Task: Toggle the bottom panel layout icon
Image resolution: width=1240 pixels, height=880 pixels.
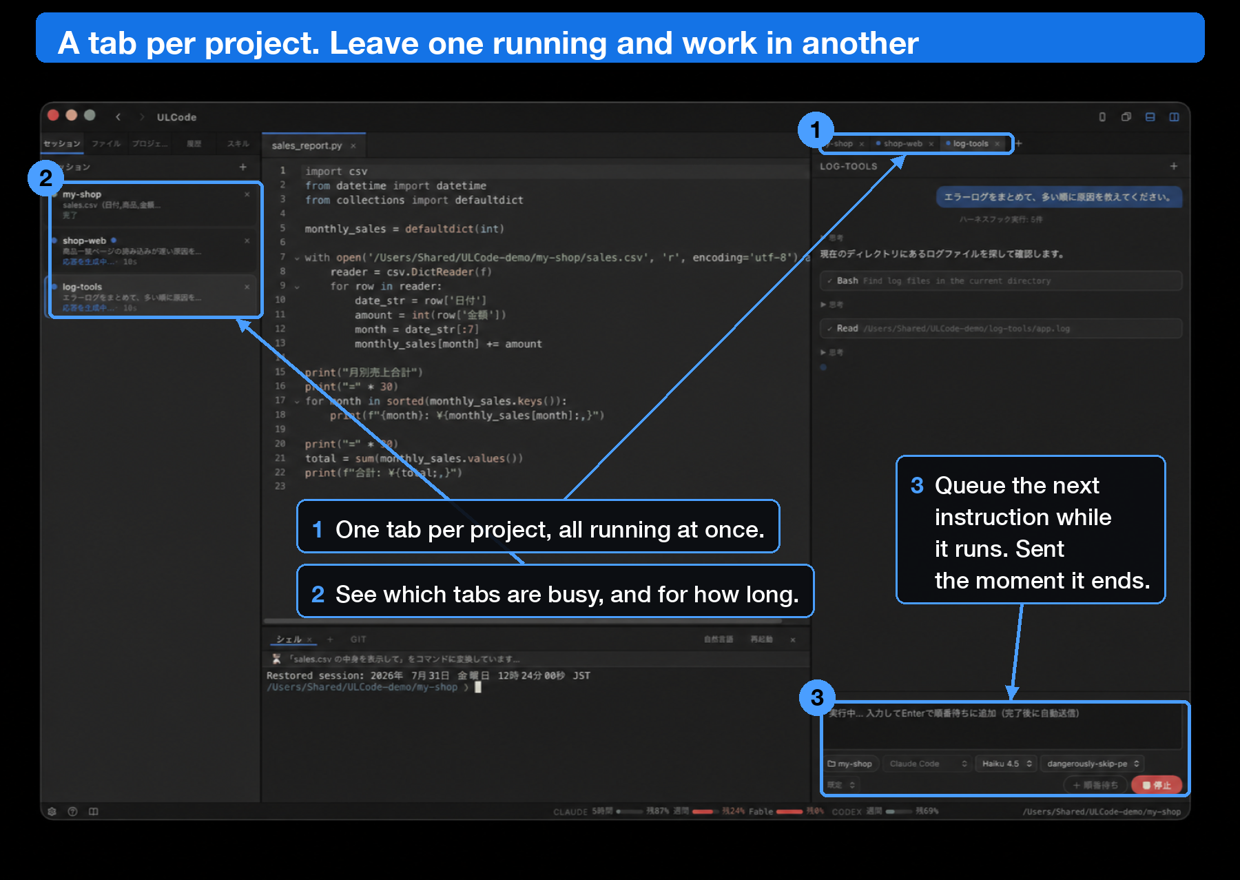Action: 1150,117
